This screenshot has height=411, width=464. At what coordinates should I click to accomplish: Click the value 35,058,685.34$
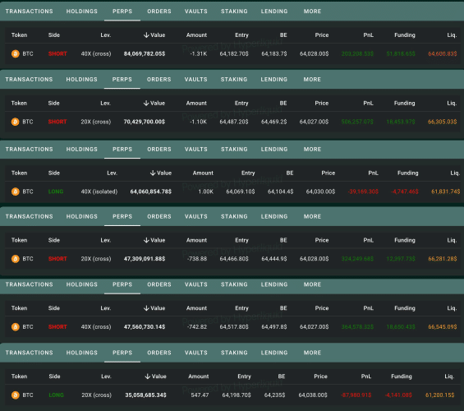[145, 395]
